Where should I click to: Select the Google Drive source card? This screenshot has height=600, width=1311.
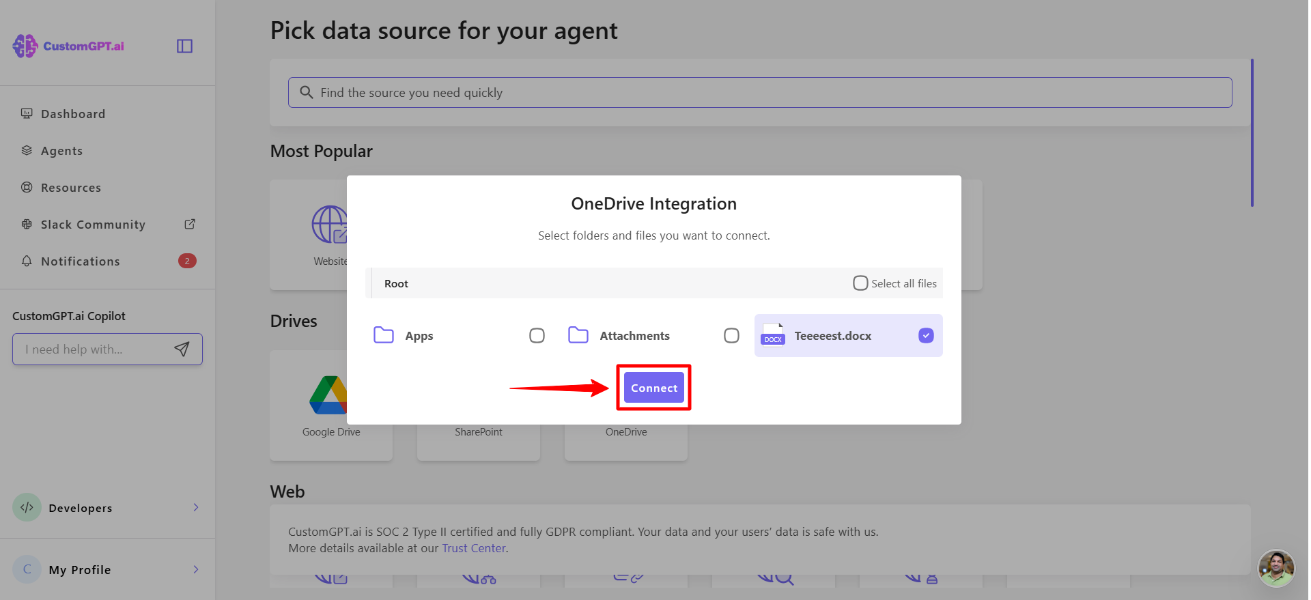coord(331,405)
